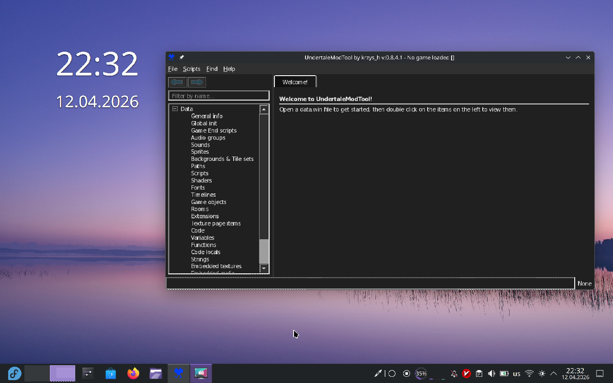Image resolution: width=613 pixels, height=383 pixels.
Task: Select Variables in the tree
Action: pos(203,238)
